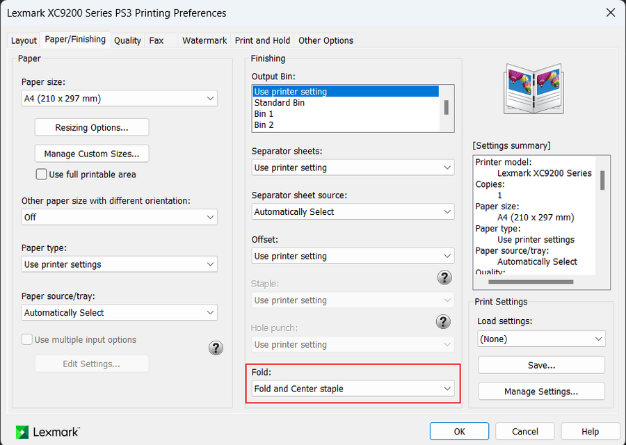Open the Load settings dropdown
This screenshot has height=445, width=626.
coord(541,339)
